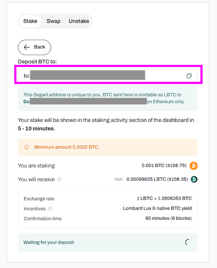Click the loading spinner beside Waiting for deposit
The image size is (217, 268).
pyautogui.click(x=187, y=242)
